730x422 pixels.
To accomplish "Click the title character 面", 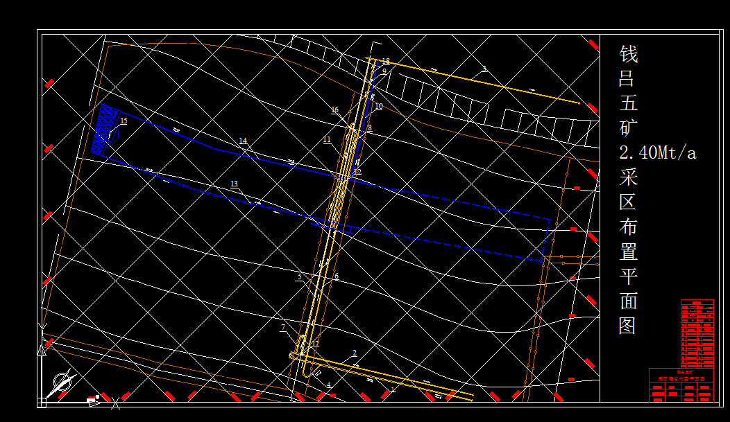I will (628, 300).
